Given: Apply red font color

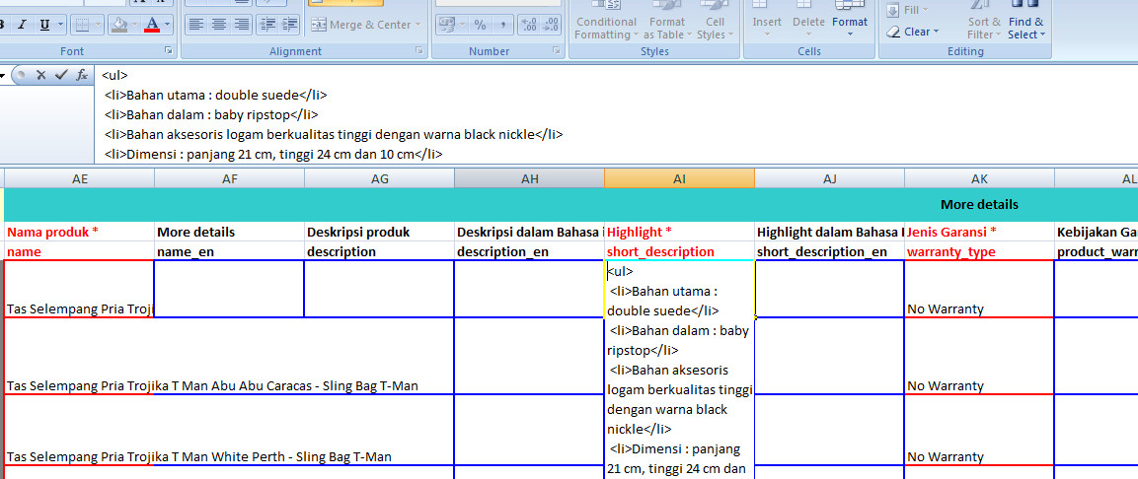Looking at the screenshot, I should [x=152, y=26].
